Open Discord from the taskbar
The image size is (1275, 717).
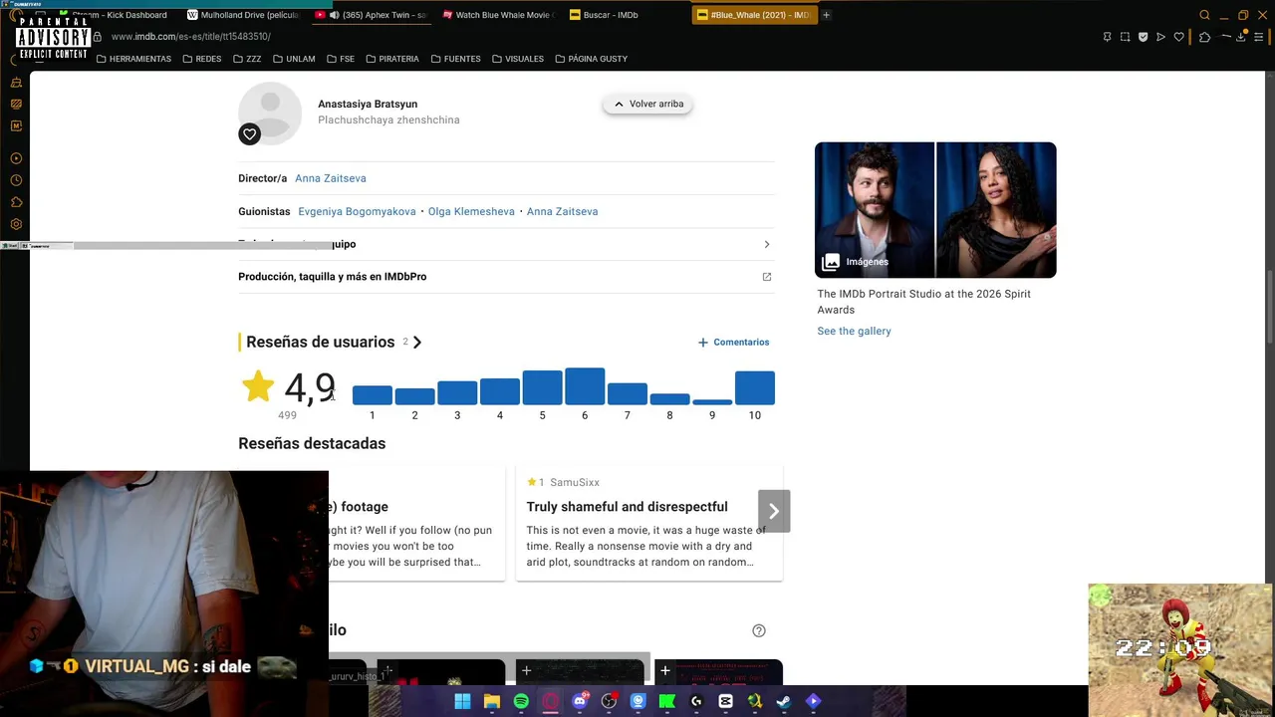tap(580, 701)
